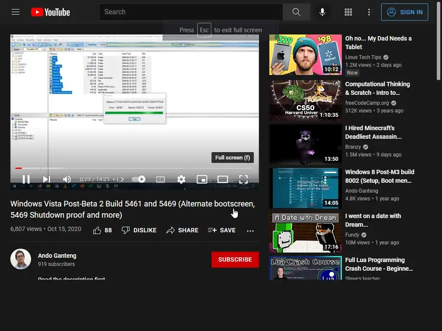Open the top-bar settings kebab menu
This screenshot has width=442, height=331.
pos(369,12)
